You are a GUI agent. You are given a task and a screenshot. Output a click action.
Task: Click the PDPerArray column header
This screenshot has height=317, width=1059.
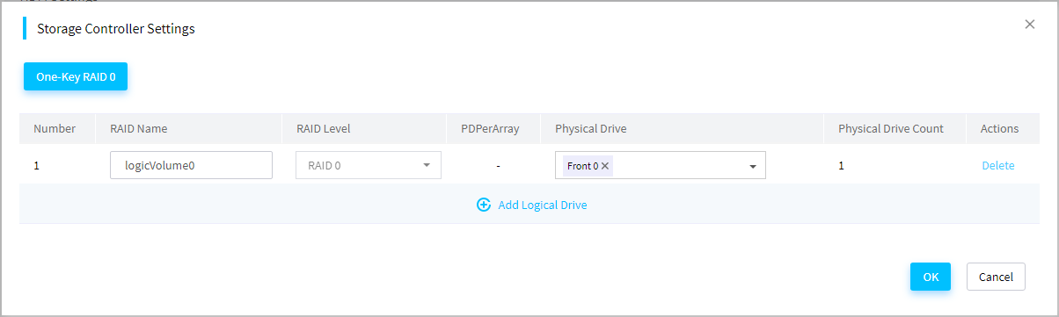tap(490, 128)
